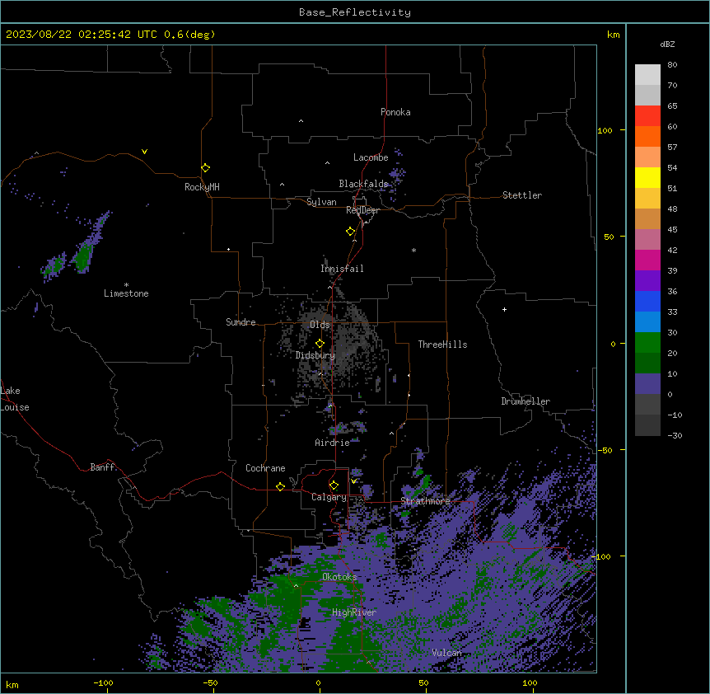Click the Ponoka city label
This screenshot has width=710, height=694.
(395, 112)
